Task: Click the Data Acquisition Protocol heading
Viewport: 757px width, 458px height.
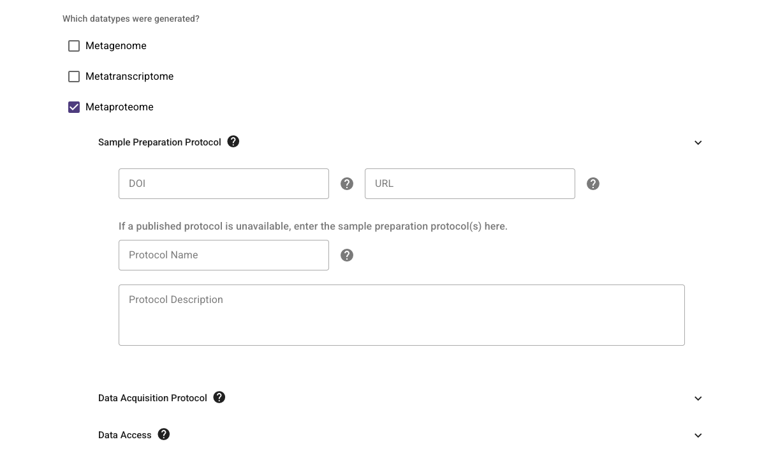Action: pos(152,398)
